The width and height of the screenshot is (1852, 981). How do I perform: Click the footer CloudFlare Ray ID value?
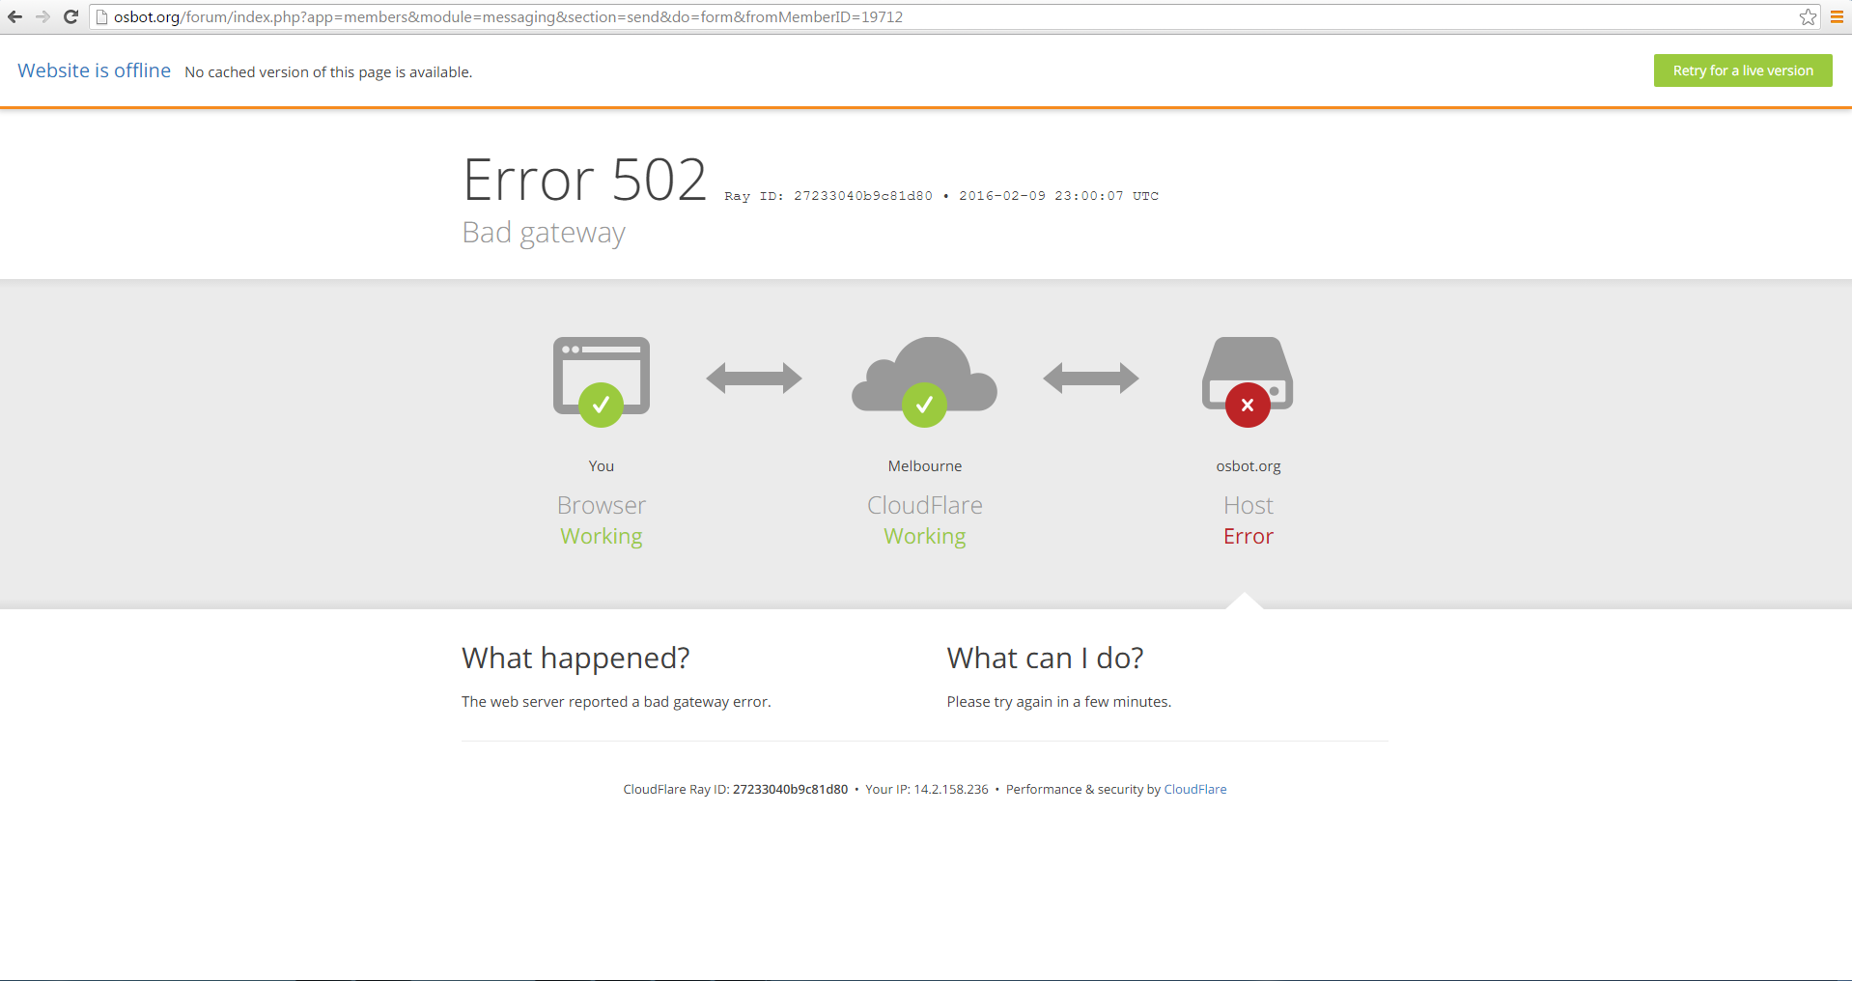[790, 789]
